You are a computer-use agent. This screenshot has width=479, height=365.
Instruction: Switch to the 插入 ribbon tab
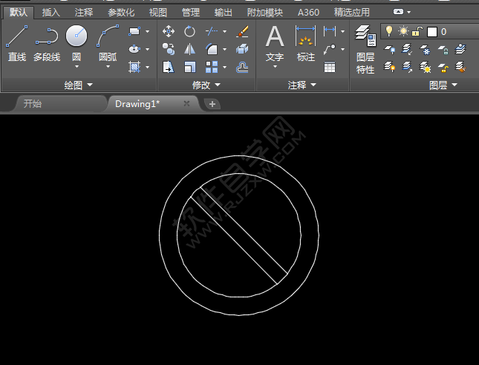[51, 13]
